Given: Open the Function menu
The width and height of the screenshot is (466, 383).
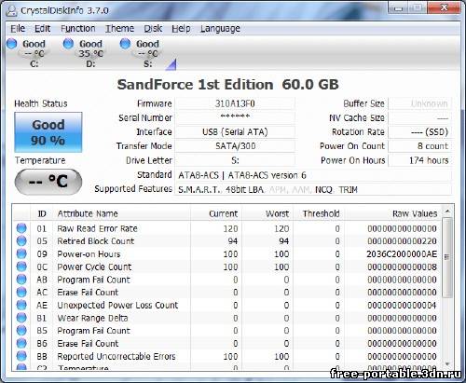Looking at the screenshot, I should (x=77, y=29).
